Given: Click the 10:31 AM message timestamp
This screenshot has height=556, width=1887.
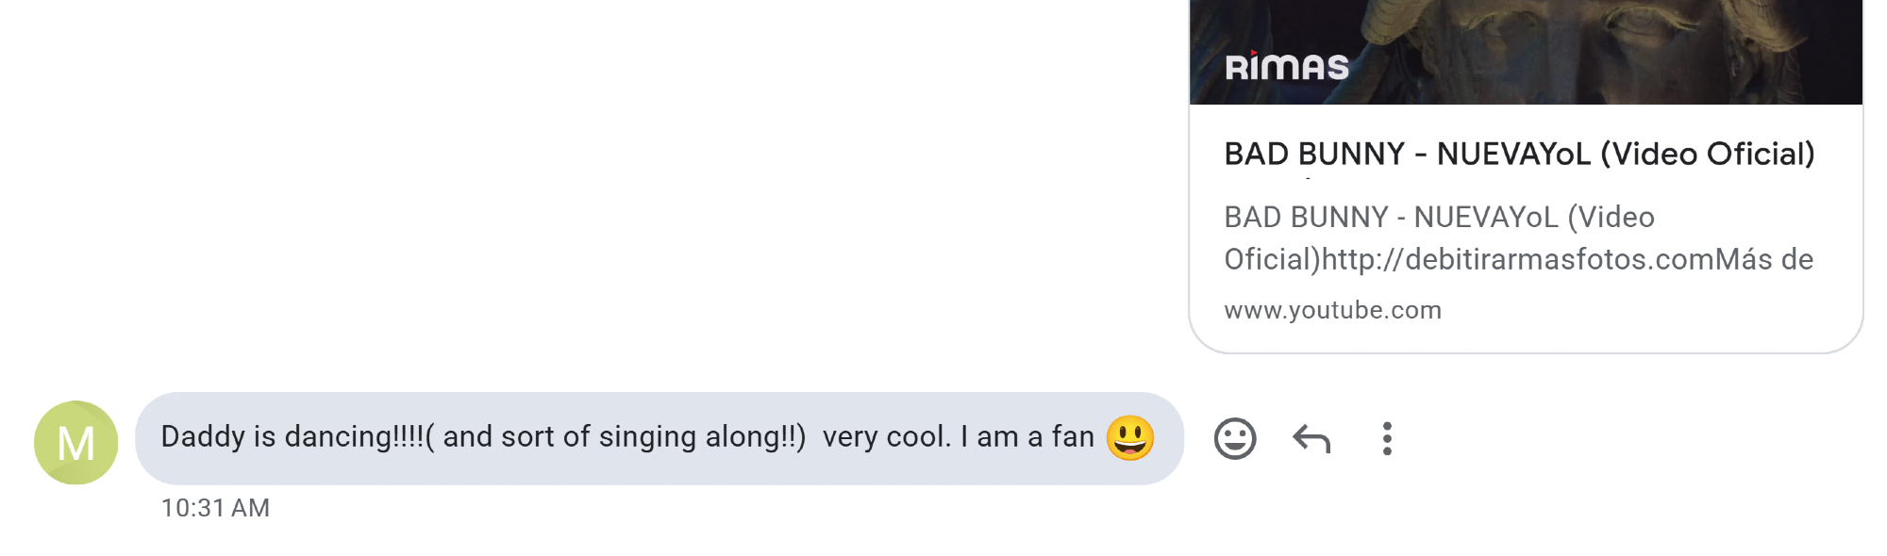Looking at the screenshot, I should pos(215,508).
